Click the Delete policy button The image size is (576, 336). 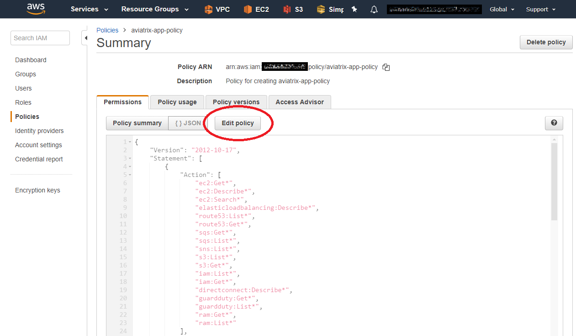[x=546, y=42]
